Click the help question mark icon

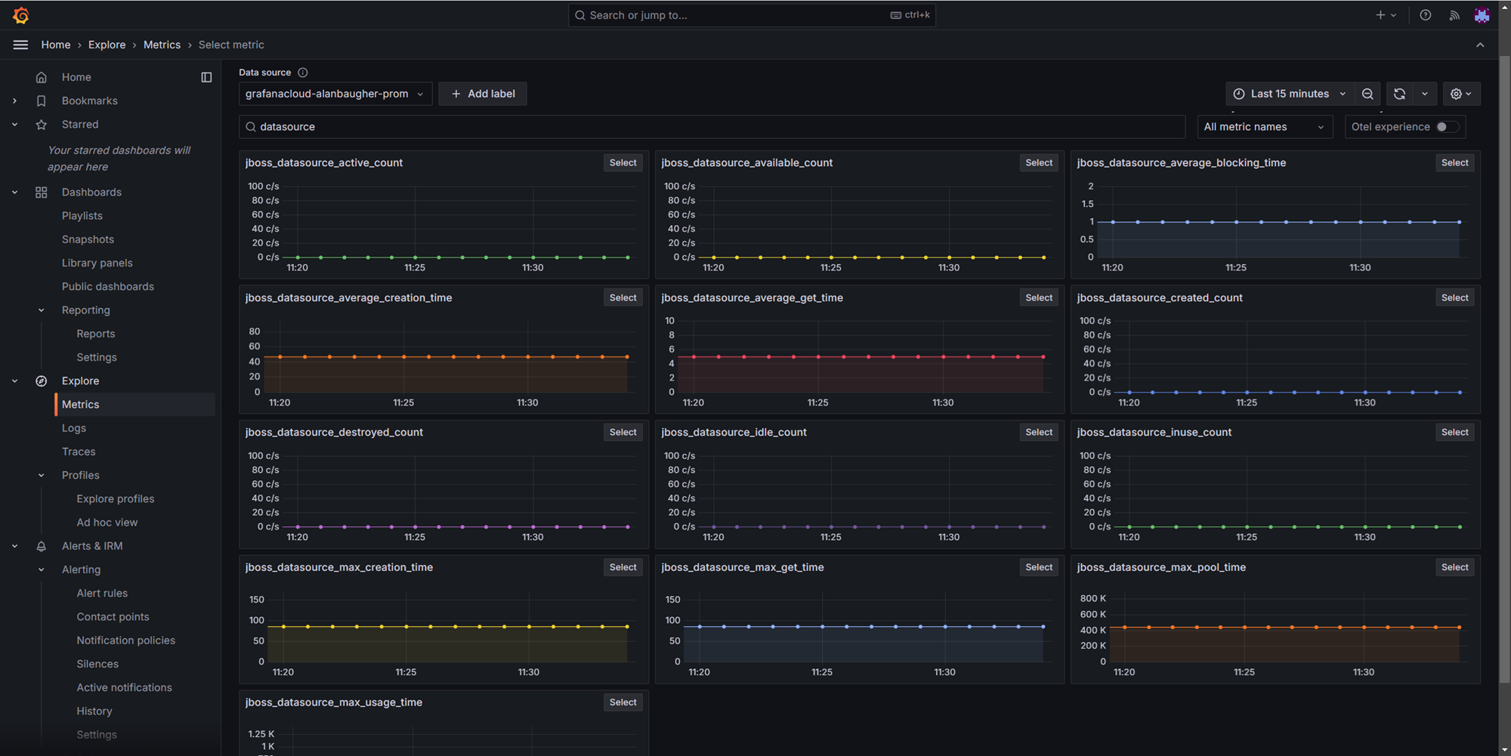(1425, 15)
